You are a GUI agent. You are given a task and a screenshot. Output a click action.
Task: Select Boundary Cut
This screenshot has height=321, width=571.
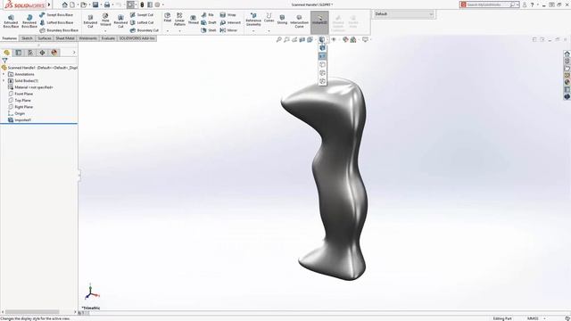click(145, 30)
